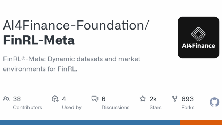This screenshot has width=222, height=125.
Task: Click the Contributors people icon
Action: click(x=6, y=99)
